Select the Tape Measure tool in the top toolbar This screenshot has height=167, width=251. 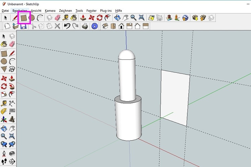(x=66, y=18)
